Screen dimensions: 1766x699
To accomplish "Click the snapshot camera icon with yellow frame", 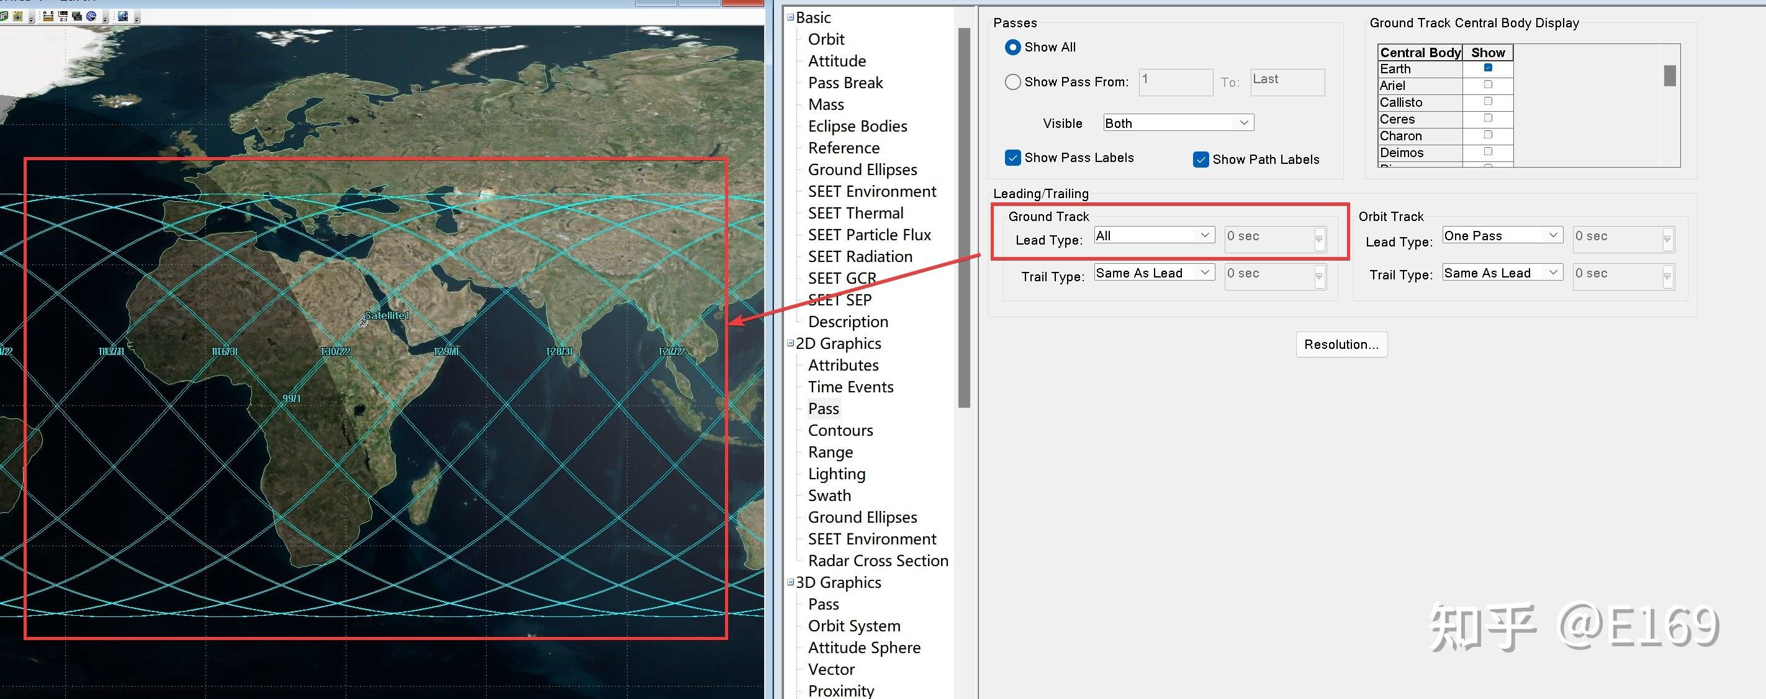I will [x=18, y=16].
